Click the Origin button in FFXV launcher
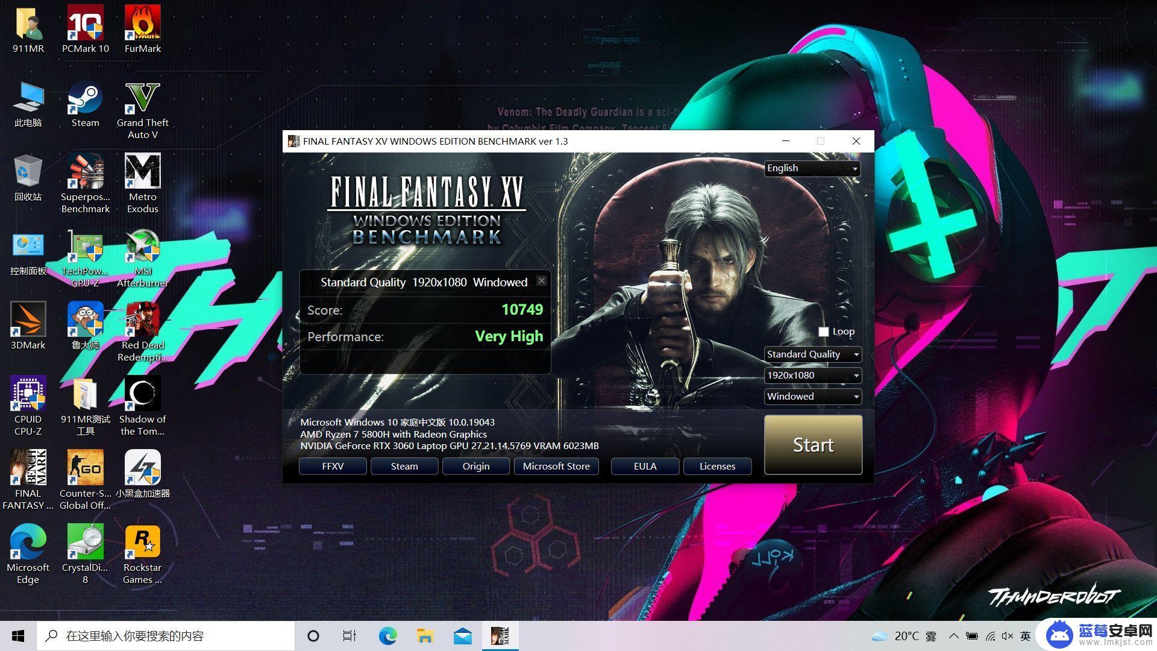Screen dimensions: 1157x651 tap(475, 467)
